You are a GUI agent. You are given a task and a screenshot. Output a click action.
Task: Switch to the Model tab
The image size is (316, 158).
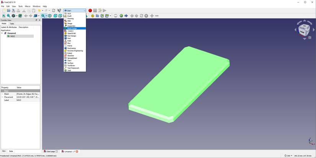[4, 24]
